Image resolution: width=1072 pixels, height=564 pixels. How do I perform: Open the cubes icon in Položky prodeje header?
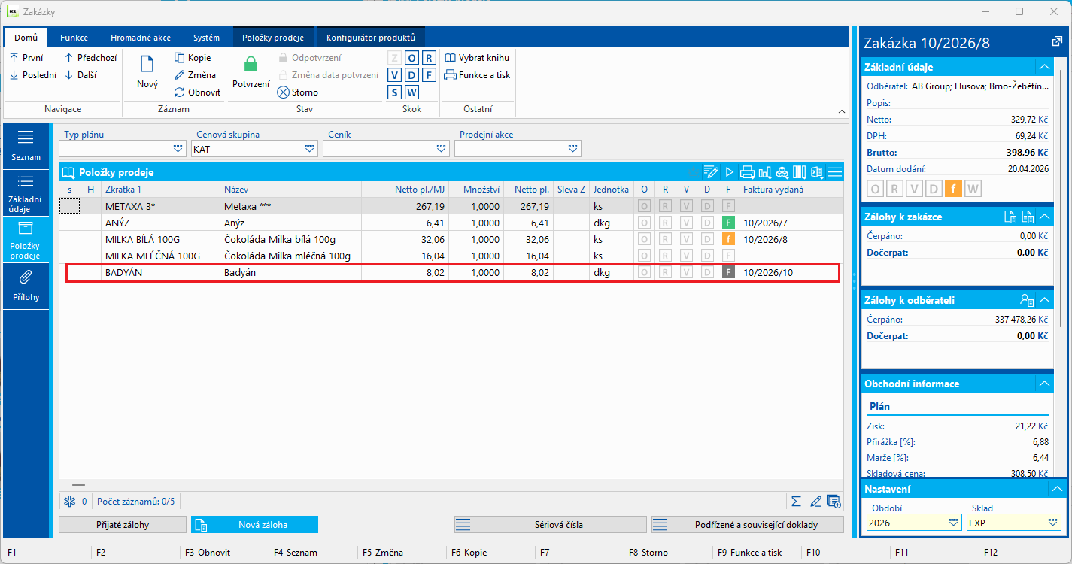coord(782,172)
